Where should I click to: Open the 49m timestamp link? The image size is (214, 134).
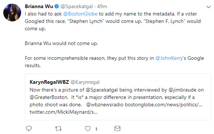coord(102,6)
